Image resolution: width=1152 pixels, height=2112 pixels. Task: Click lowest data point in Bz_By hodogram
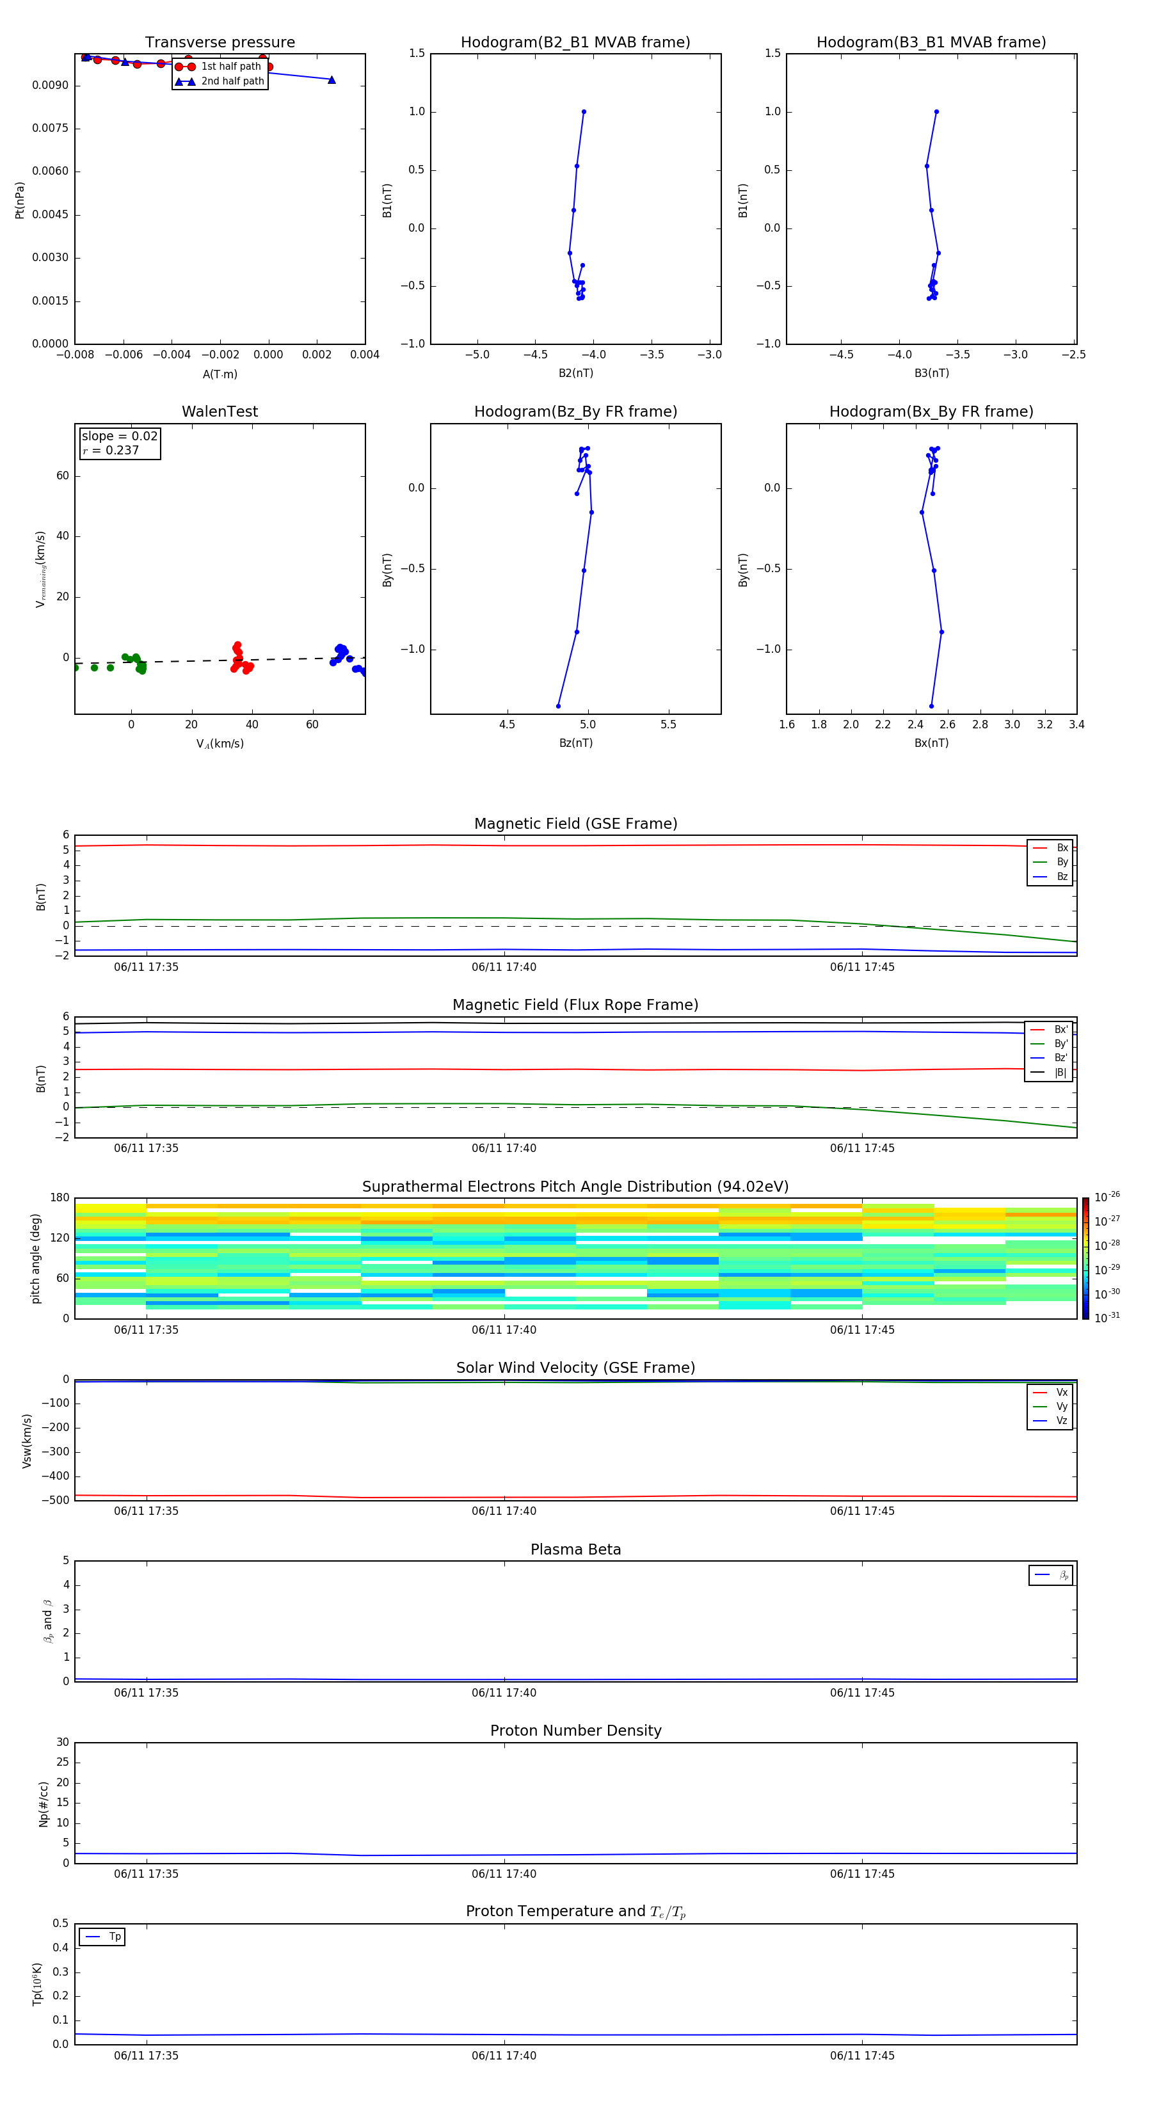point(558,706)
